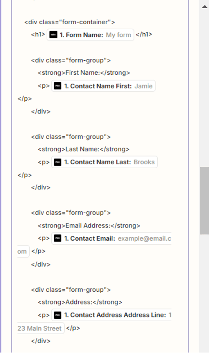Click the '</p>' after 23 Main Street
209x353 pixels.
coord(73,328)
